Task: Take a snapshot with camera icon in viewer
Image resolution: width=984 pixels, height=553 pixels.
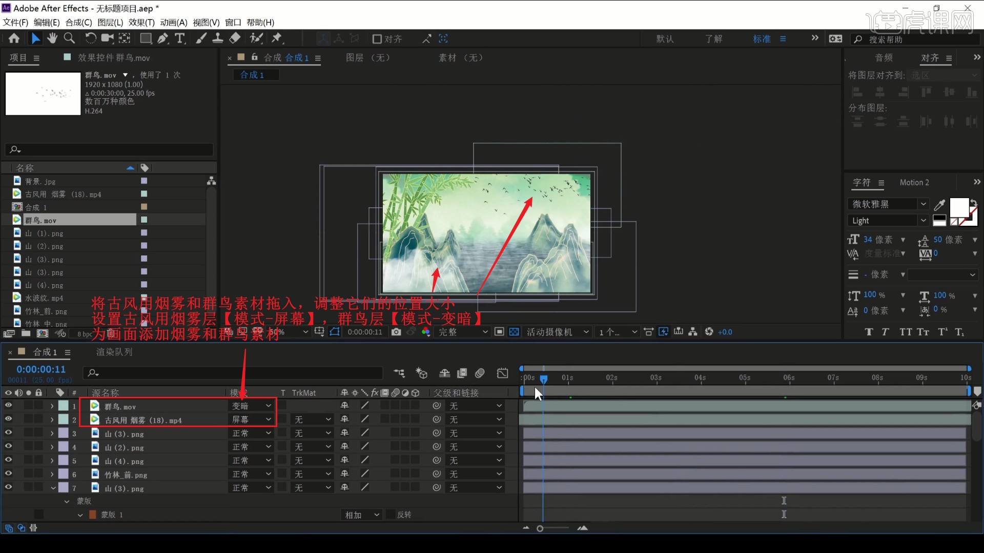Action: click(x=396, y=332)
